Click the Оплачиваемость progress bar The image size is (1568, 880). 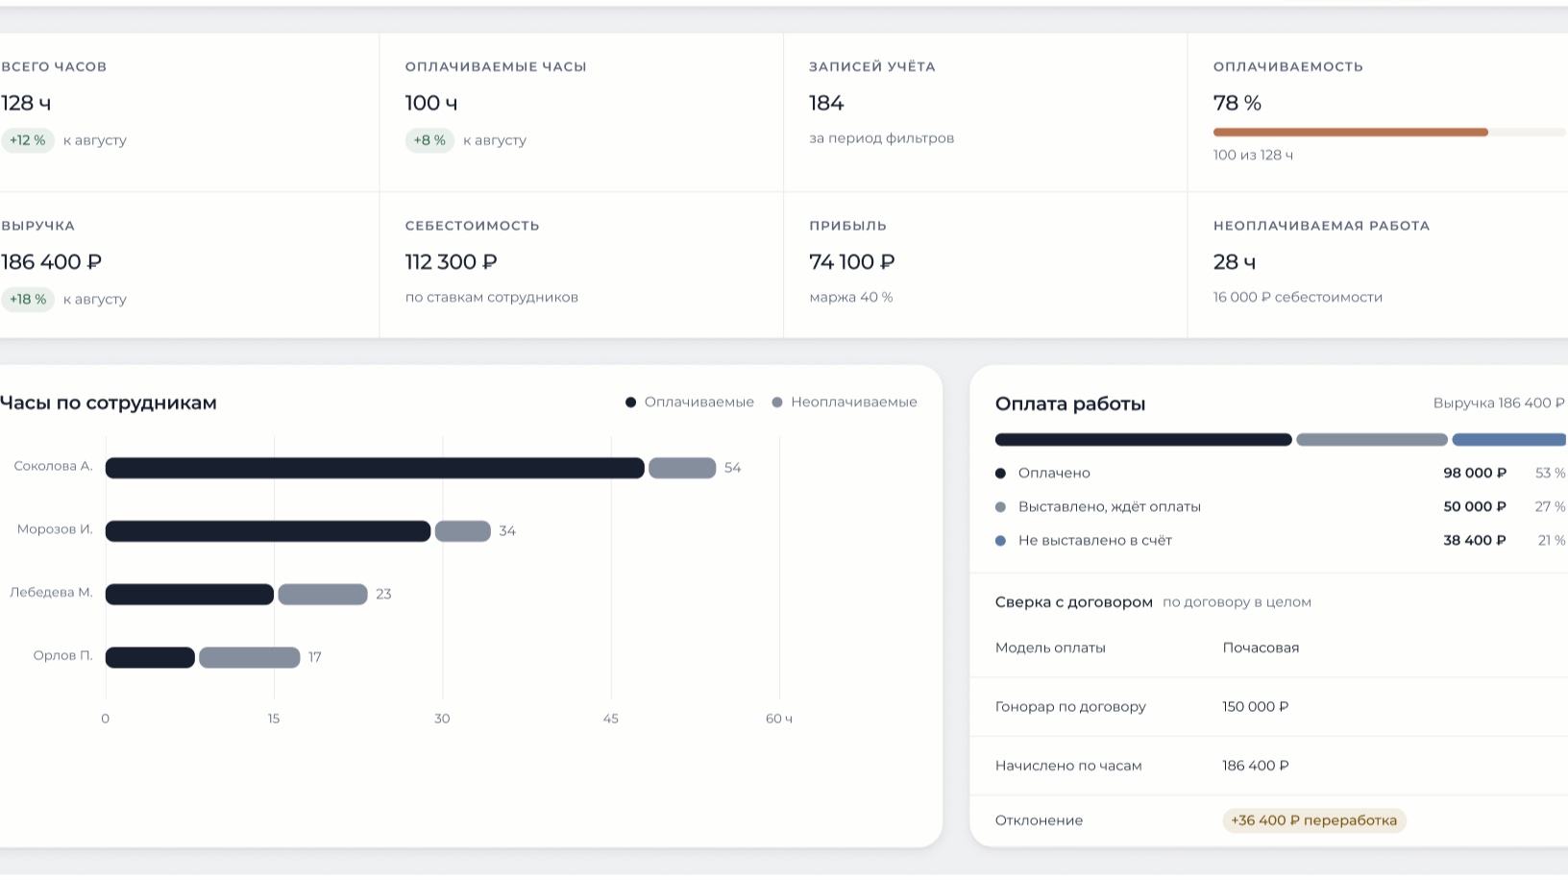click(x=1390, y=133)
